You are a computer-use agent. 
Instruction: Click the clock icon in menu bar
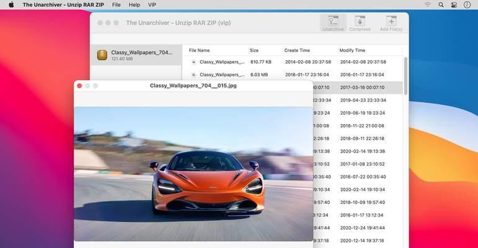click(x=467, y=4)
